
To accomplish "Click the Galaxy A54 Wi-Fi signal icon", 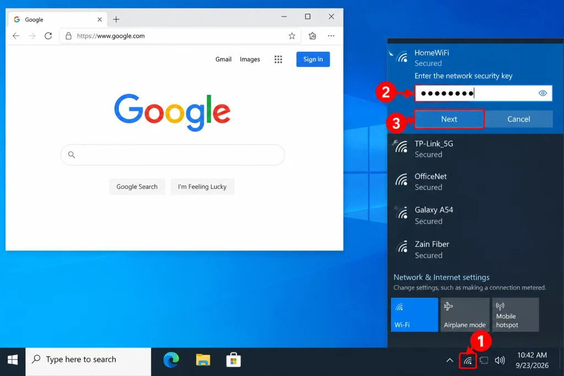I will 402,212.
